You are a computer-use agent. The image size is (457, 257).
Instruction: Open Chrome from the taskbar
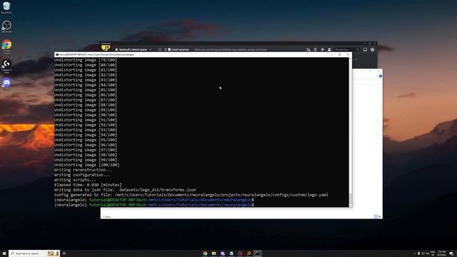[205, 253]
